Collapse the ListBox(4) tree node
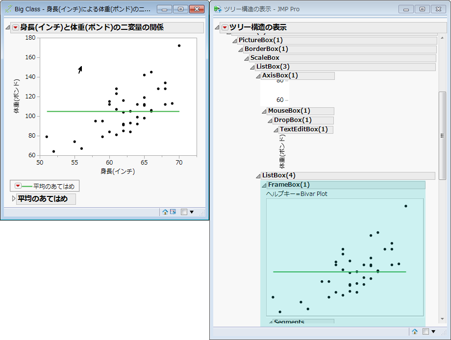This screenshot has height=340, width=451. 258,175
